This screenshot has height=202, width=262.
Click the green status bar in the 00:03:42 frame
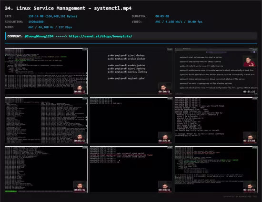coord(11,191)
